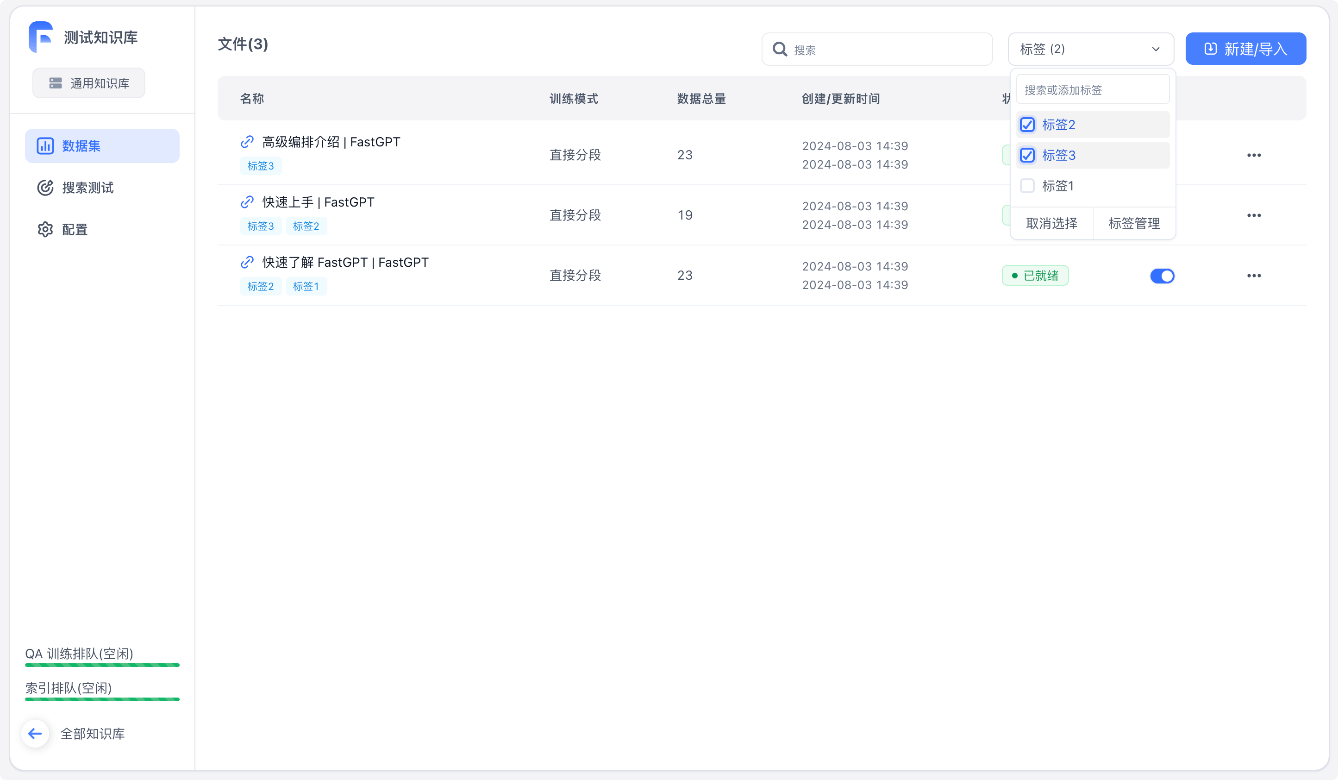This screenshot has width=1338, height=780.
Task: Click the 搜索或添加标签 input field
Action: 1092,90
